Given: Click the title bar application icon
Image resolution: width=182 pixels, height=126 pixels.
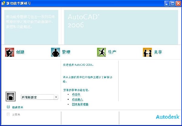Looking at the screenshot, I should pos(3,3).
